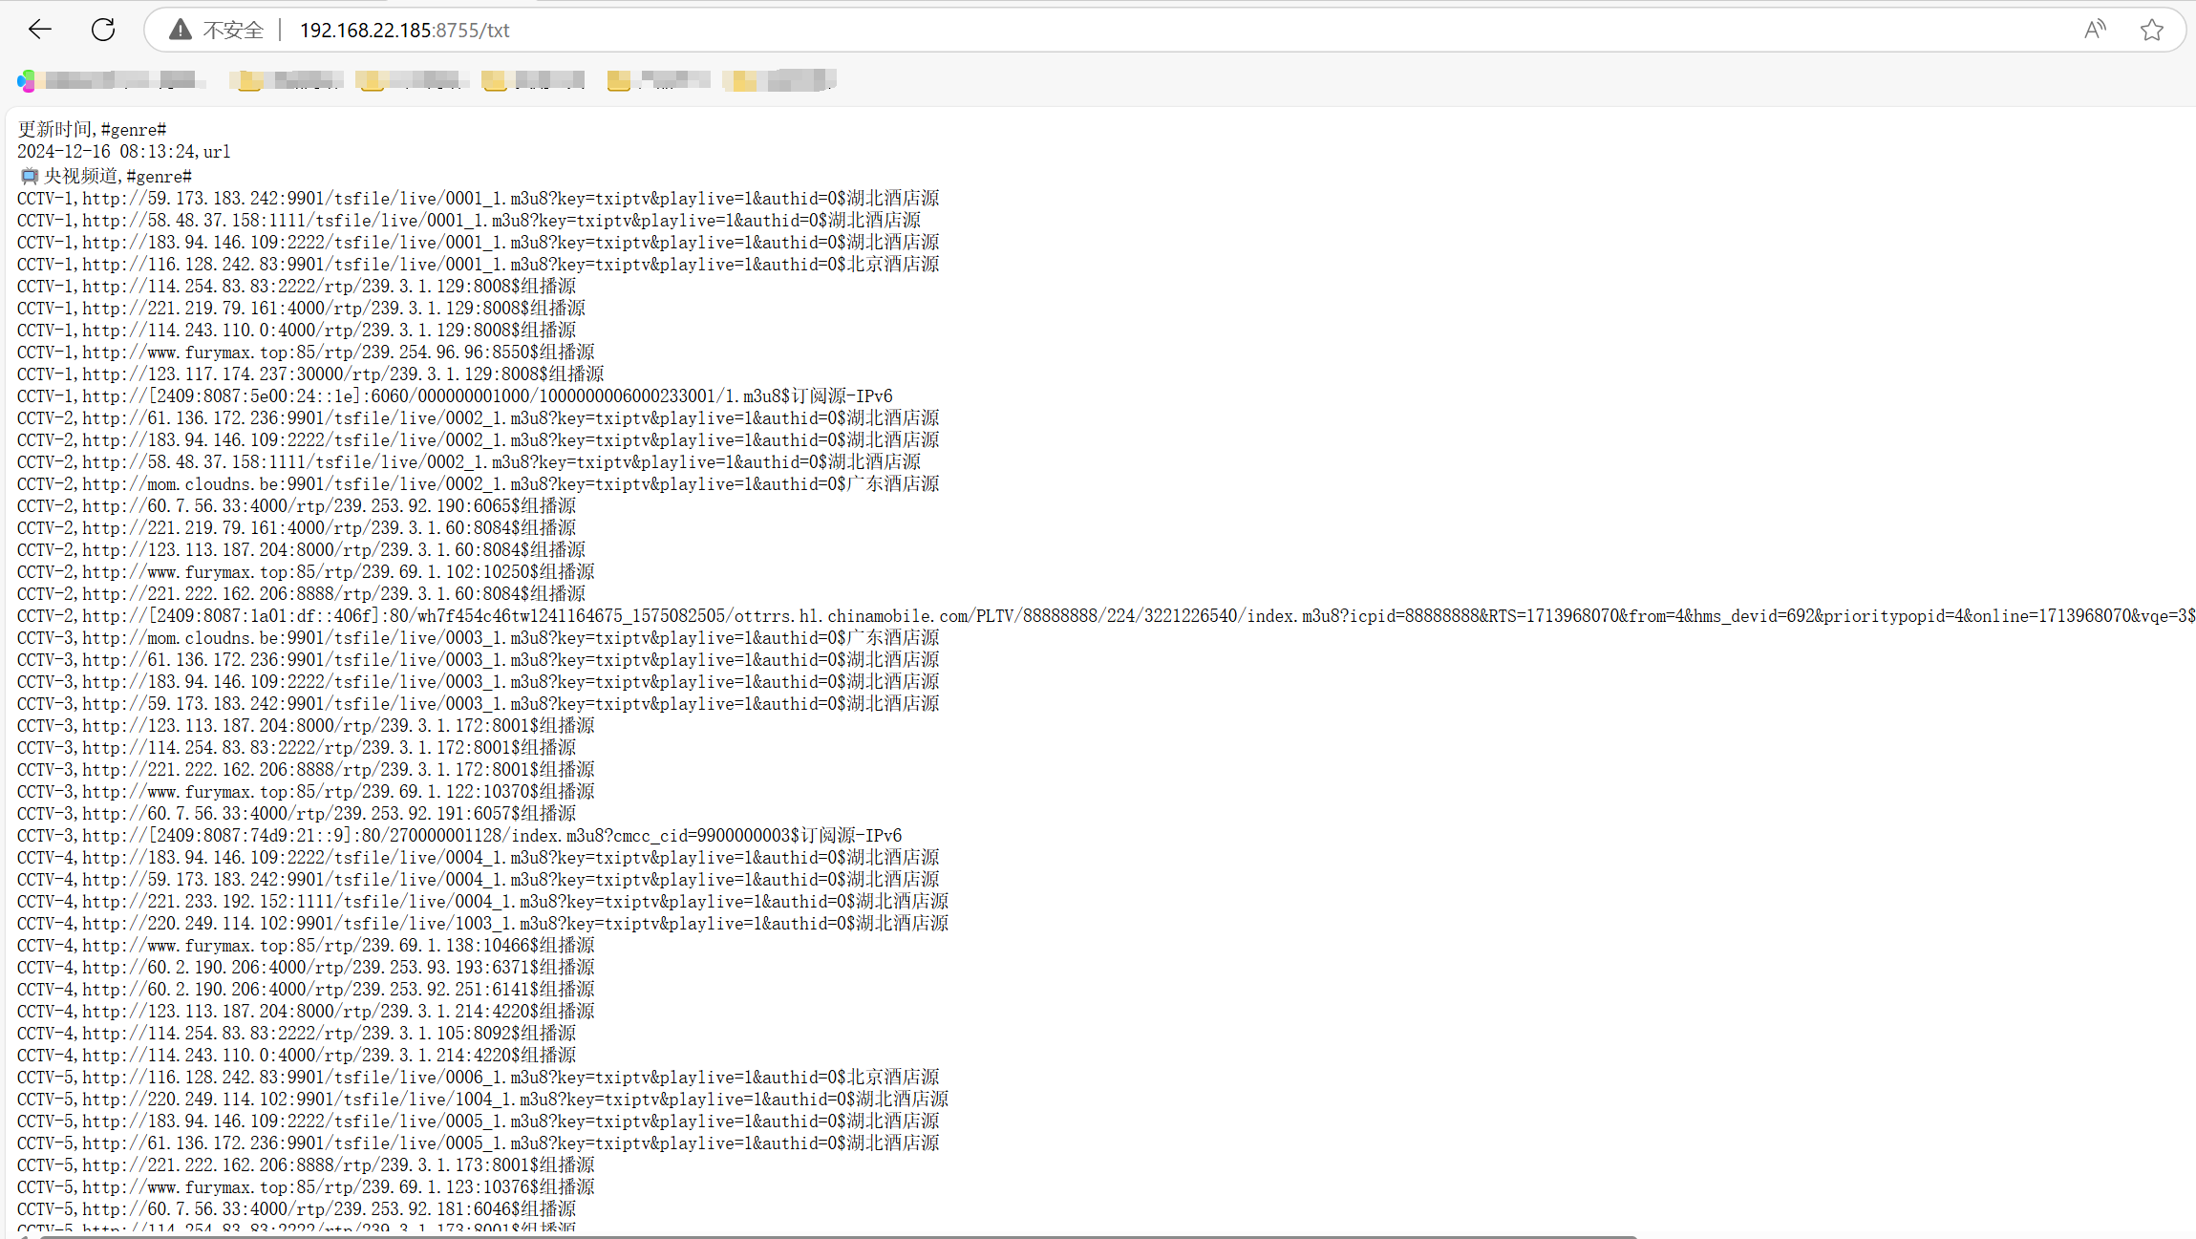Image resolution: width=2196 pixels, height=1239 pixels.
Task: Open the first yellow bookmark folder
Action: pyautogui.click(x=250, y=80)
